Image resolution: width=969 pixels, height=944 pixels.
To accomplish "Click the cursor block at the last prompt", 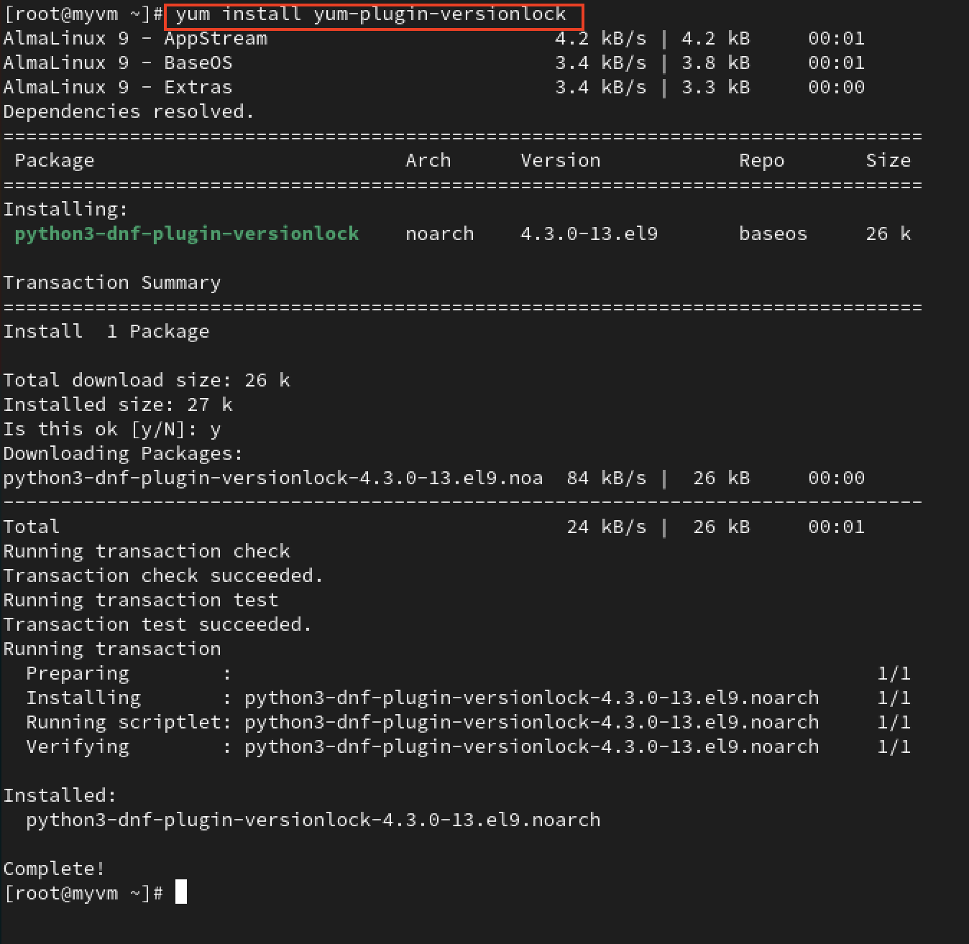I will pos(181,892).
